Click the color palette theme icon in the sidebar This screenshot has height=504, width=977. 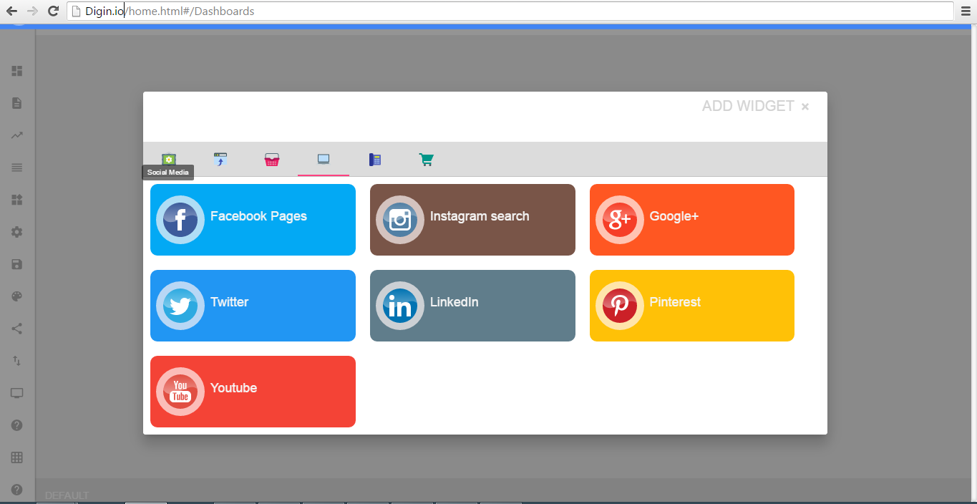[x=17, y=296]
